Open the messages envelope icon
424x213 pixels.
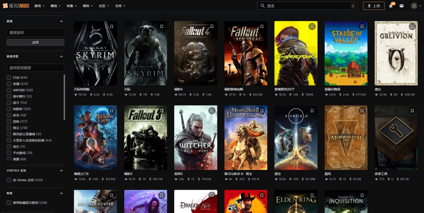pos(401,6)
